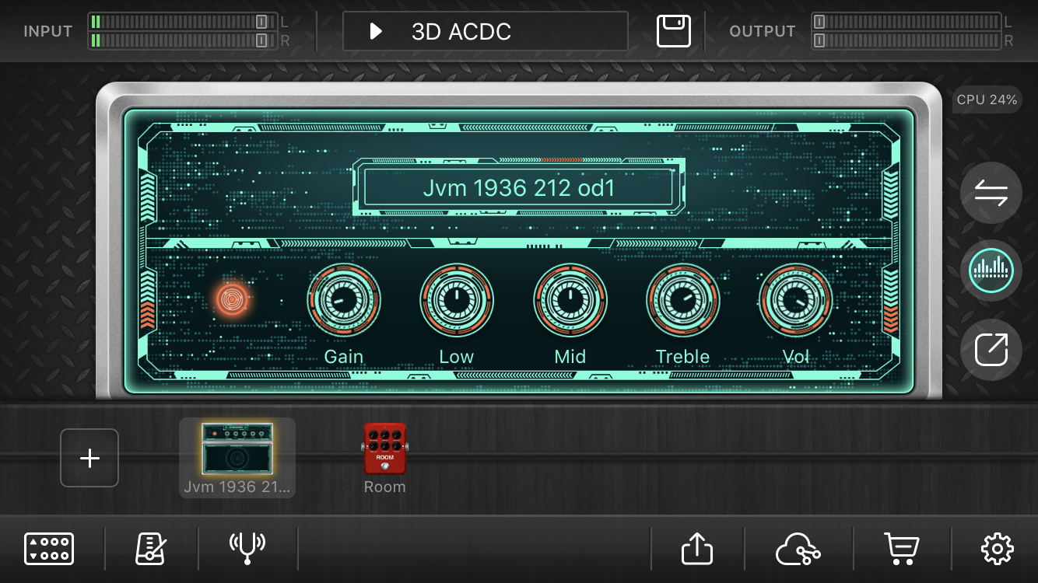Open the cloud sharing icon
Viewport: 1038px width, 583px height.
(798, 550)
